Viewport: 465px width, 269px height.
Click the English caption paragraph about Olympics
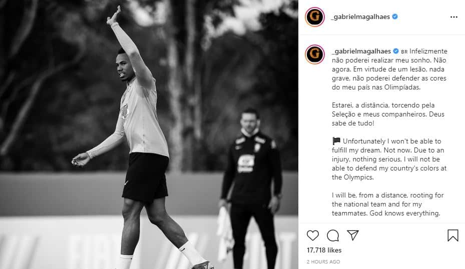[389, 159]
